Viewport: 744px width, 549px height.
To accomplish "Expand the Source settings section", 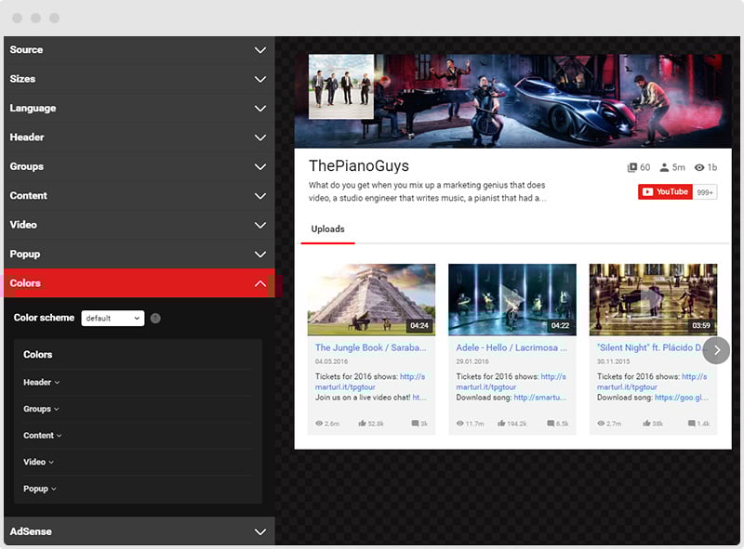I will [x=139, y=50].
